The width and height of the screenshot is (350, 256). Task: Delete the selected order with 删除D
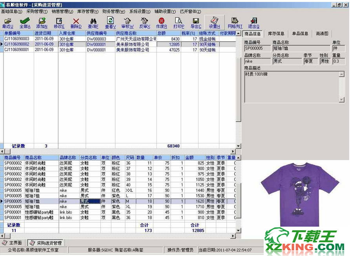tap(76, 23)
